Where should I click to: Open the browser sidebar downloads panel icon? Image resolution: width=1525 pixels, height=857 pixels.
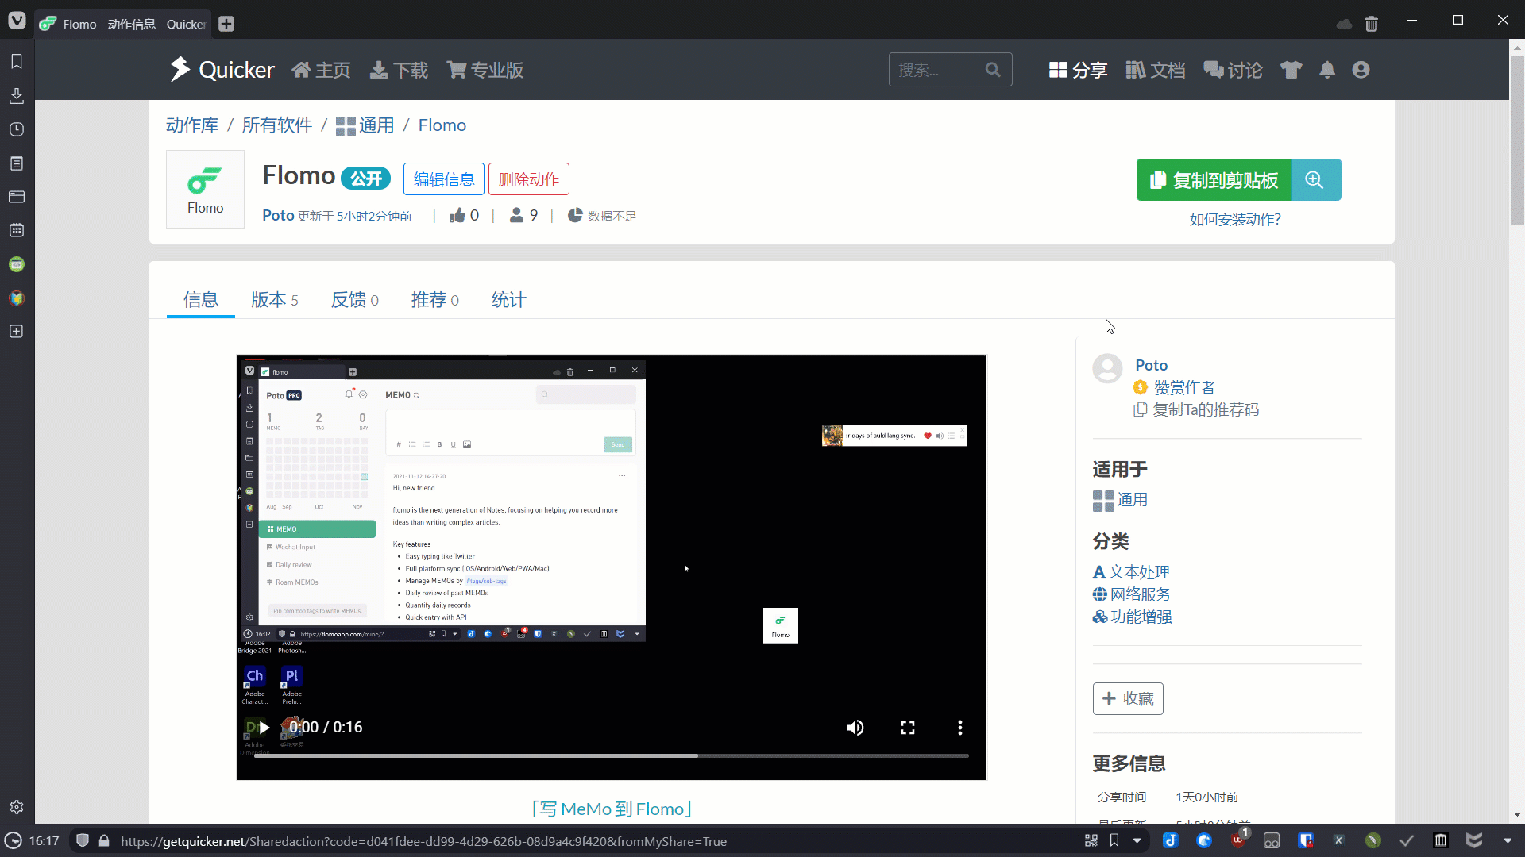(17, 95)
